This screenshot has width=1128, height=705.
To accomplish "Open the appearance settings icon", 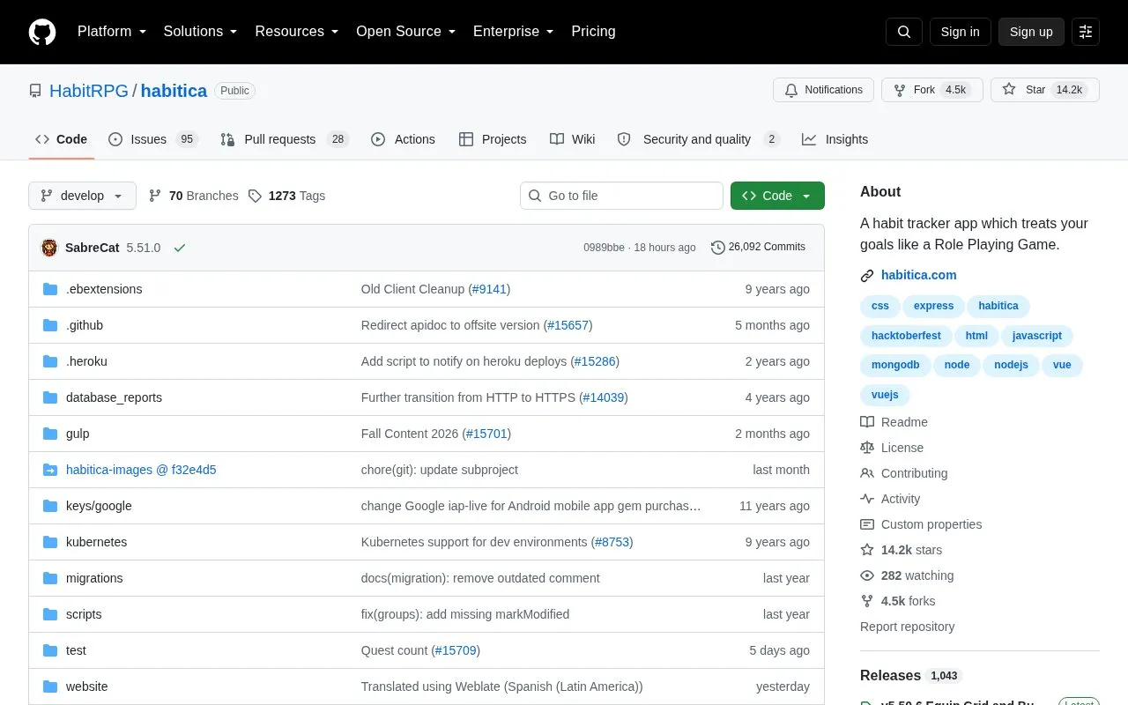I will coord(1086,32).
